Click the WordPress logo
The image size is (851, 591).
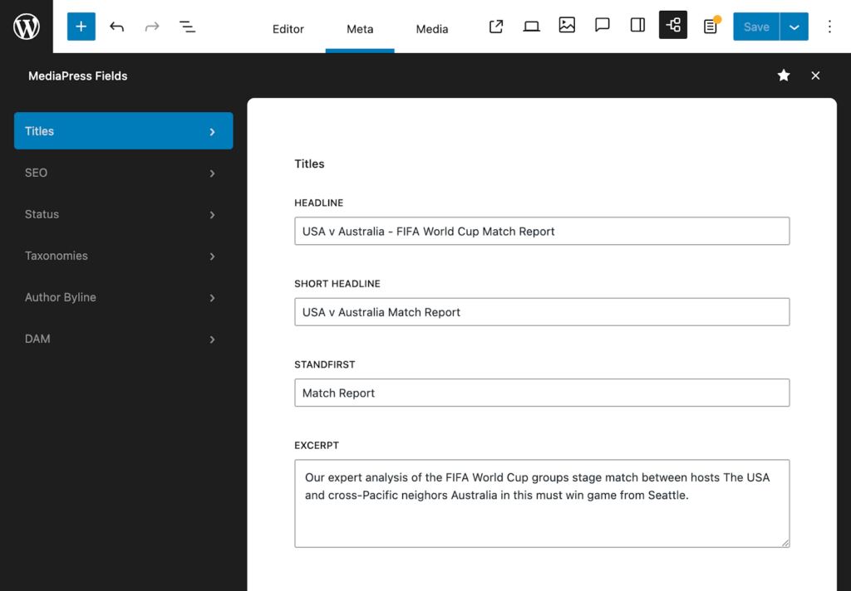tap(27, 26)
